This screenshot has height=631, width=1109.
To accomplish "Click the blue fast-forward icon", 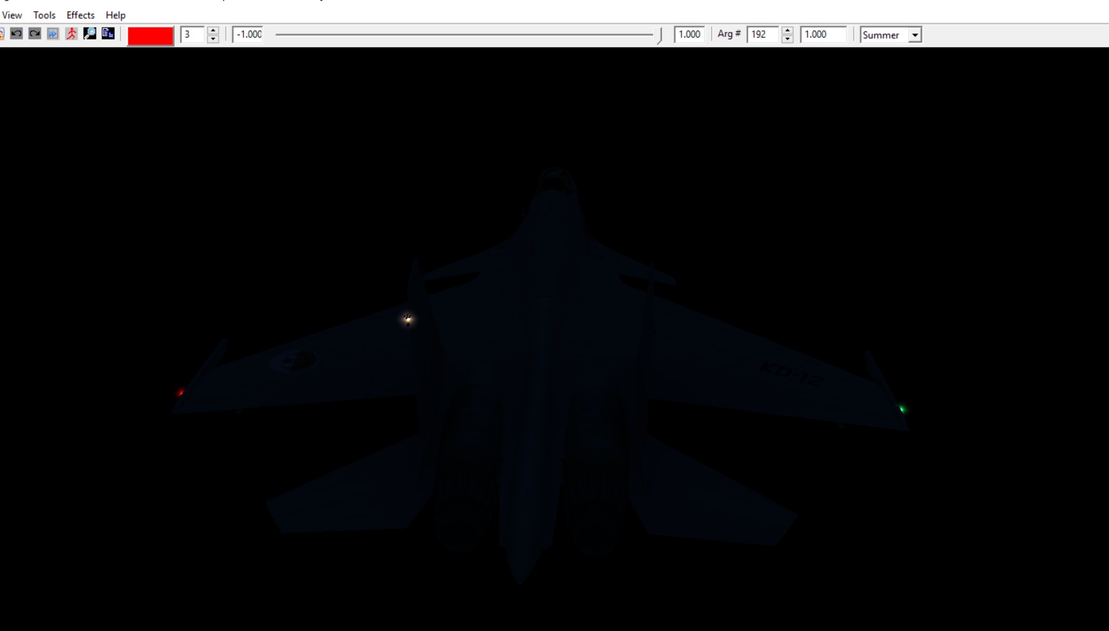I will point(53,34).
